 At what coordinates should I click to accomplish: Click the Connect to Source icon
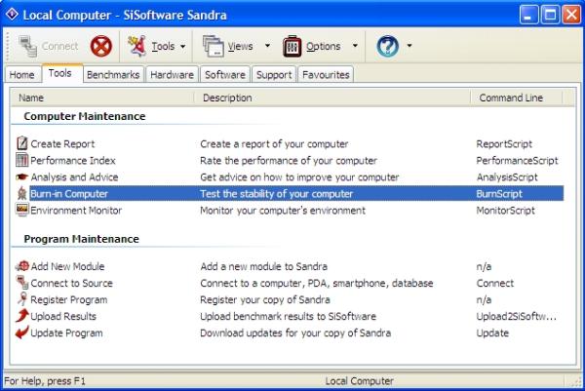click(22, 283)
